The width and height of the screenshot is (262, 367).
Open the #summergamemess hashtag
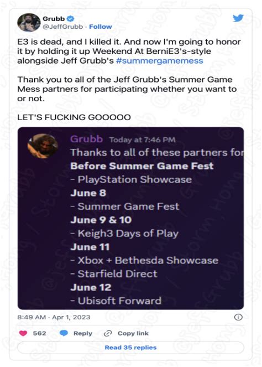(x=160, y=61)
